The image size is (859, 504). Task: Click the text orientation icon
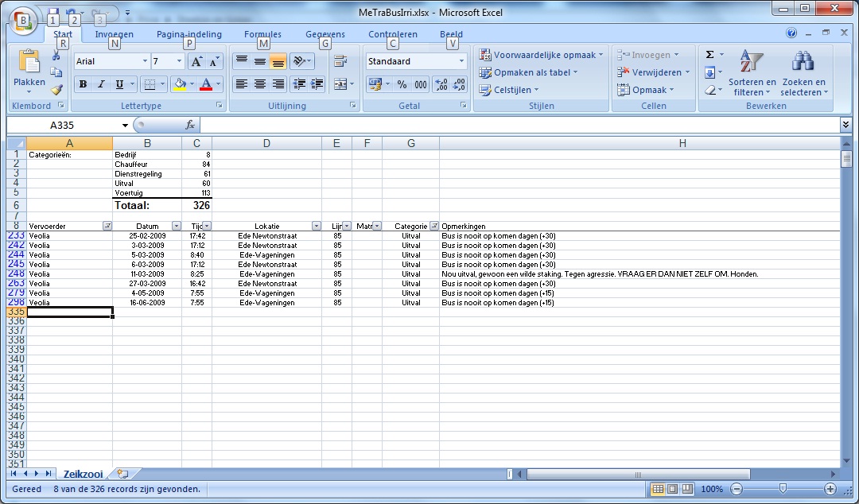tap(299, 61)
